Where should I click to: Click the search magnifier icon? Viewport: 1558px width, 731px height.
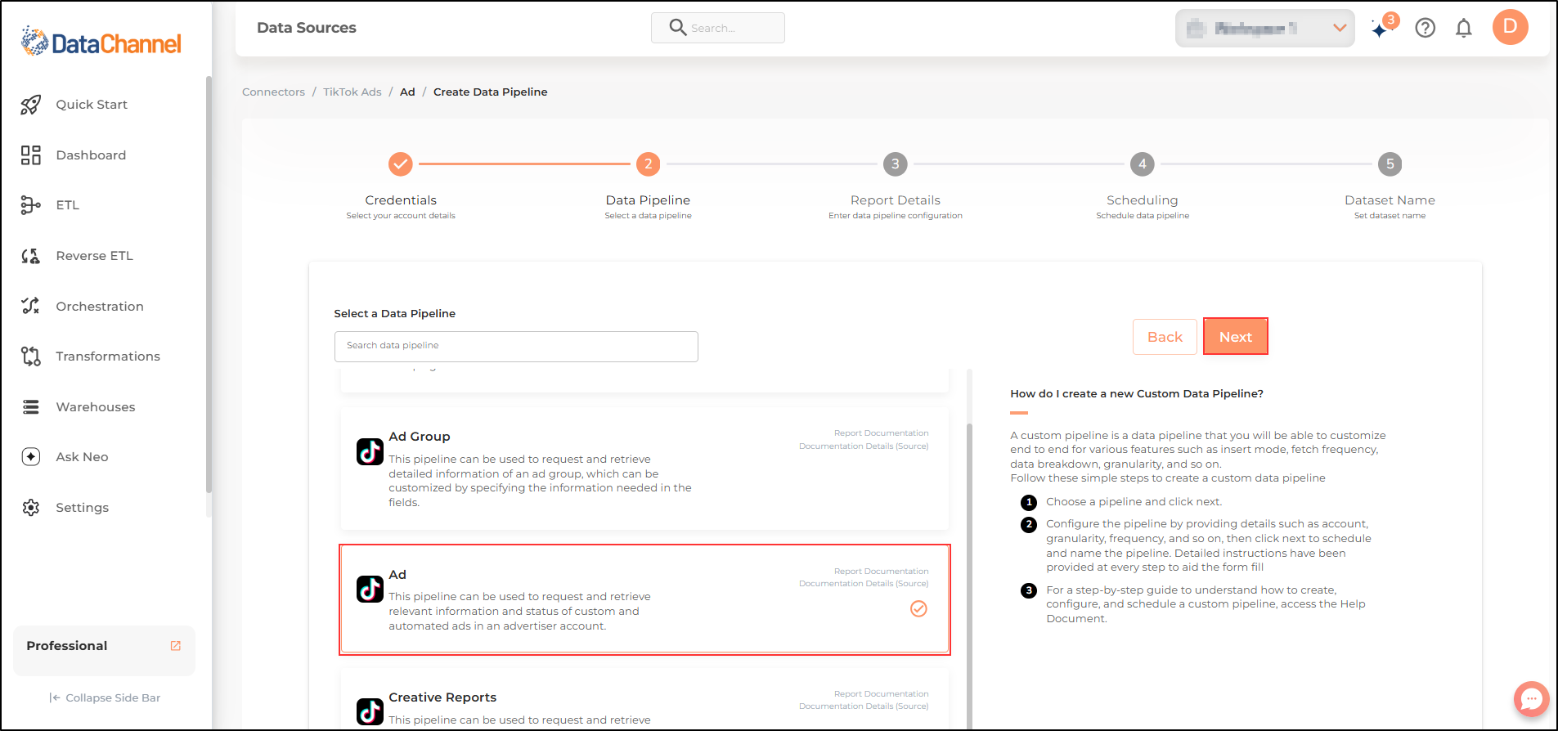677,28
